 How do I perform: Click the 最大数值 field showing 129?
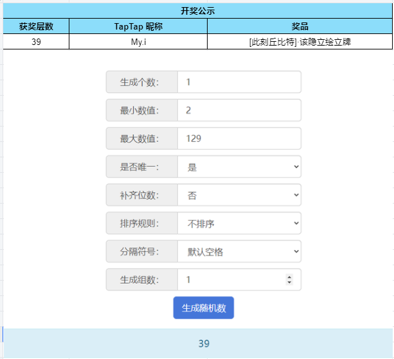coord(239,139)
